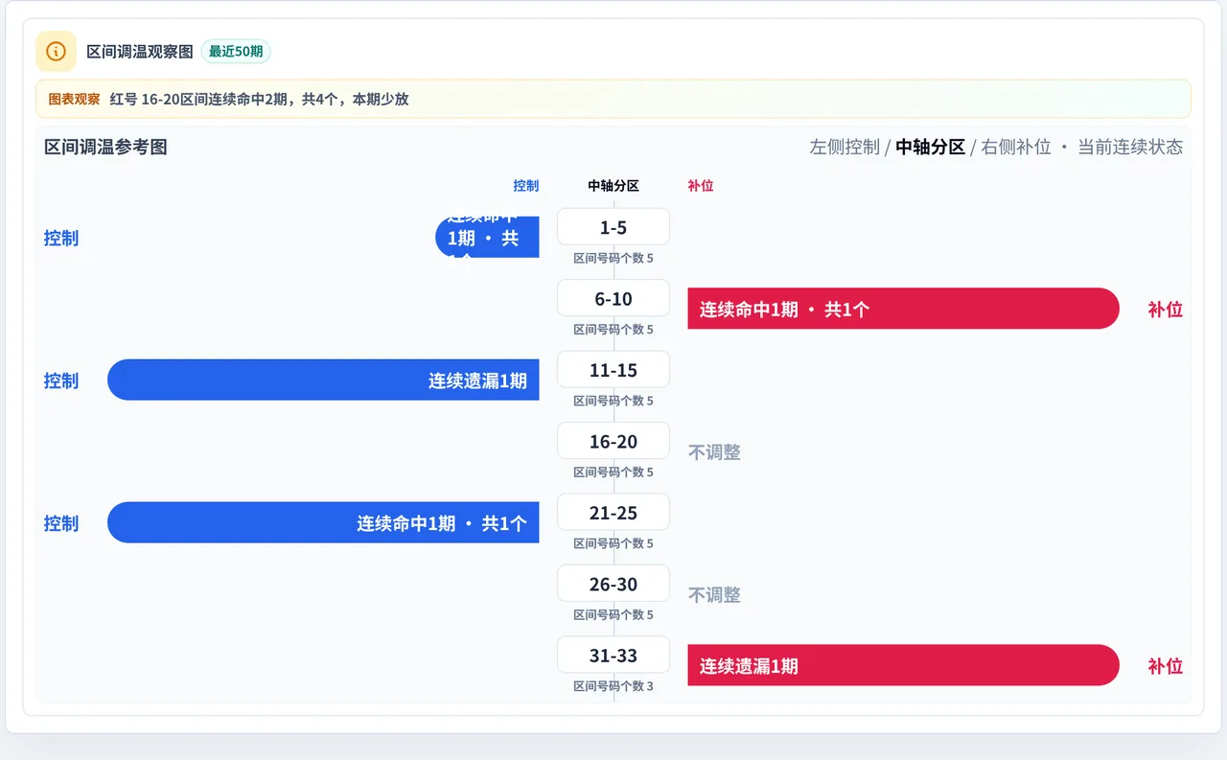Click 区间号码个数 5 caption under 21-25
1227x760 pixels.
613,543
